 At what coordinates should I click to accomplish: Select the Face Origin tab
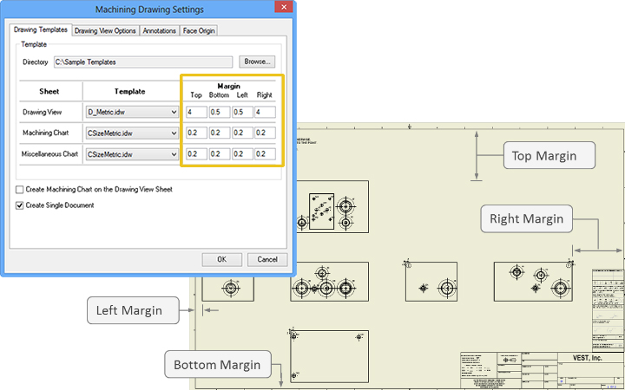199,31
